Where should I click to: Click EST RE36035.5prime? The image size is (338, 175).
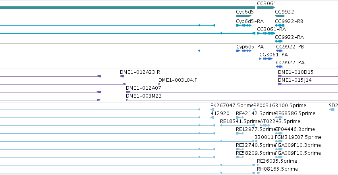point(258,165)
